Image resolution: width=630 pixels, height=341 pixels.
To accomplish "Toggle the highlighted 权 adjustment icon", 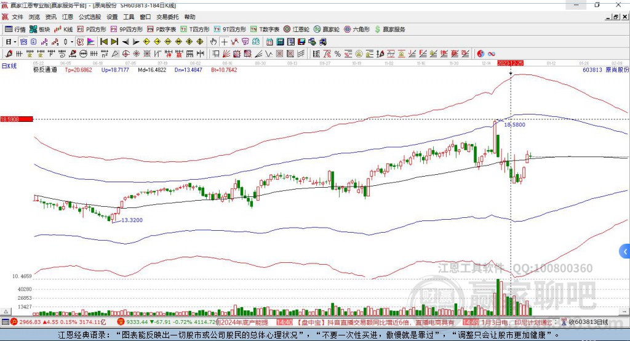I will [80, 42].
